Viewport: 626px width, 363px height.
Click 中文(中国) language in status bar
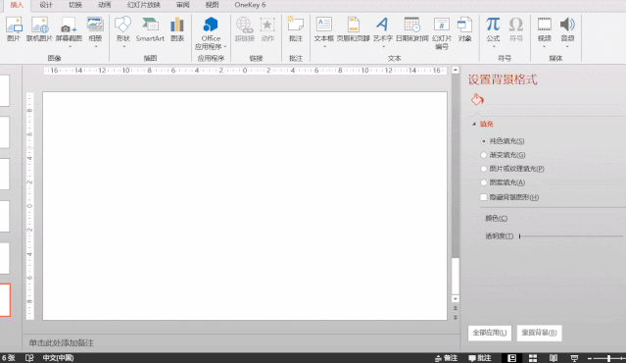(x=58, y=358)
